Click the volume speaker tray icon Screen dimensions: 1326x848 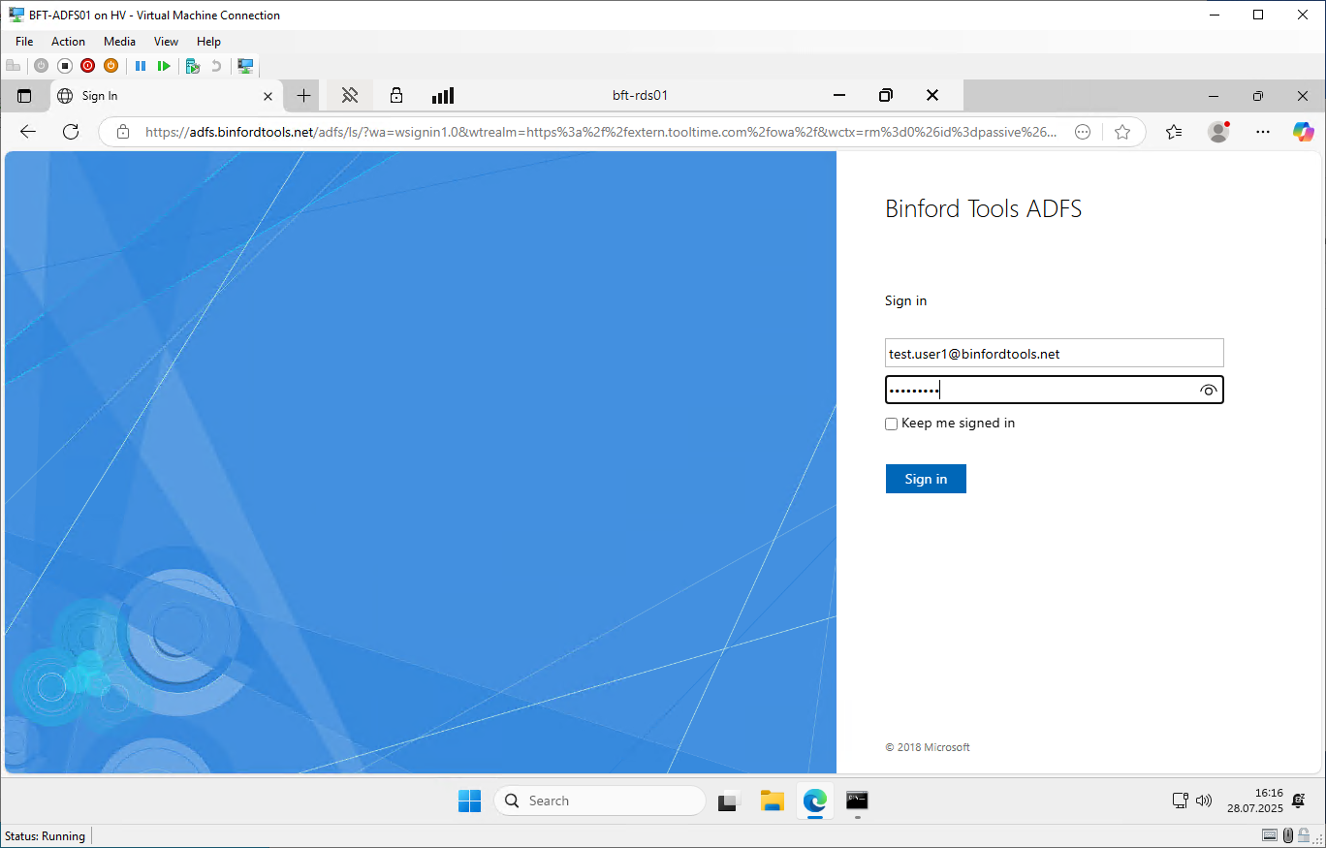1204,801
